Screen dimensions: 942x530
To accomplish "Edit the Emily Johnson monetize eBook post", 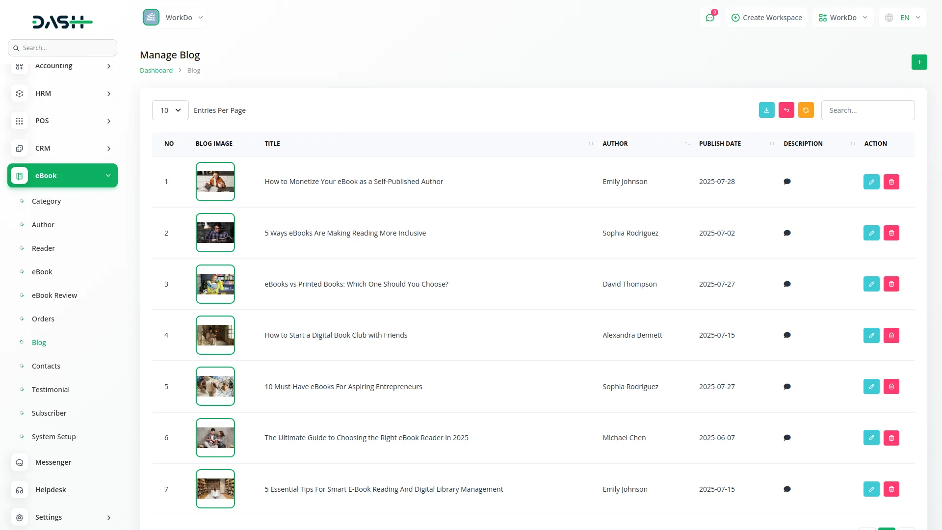I will click(x=871, y=182).
